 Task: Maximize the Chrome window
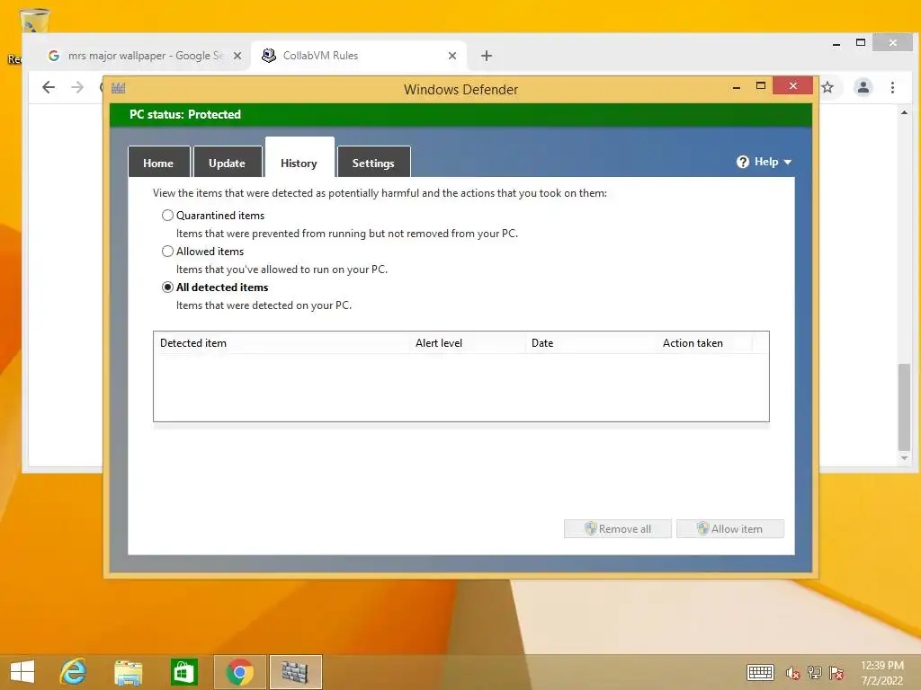861,42
